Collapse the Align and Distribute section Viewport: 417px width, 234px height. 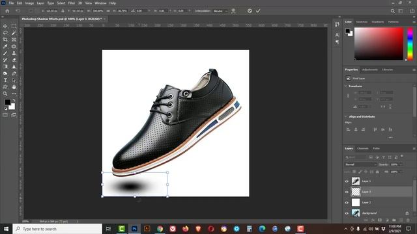[x=346, y=117]
